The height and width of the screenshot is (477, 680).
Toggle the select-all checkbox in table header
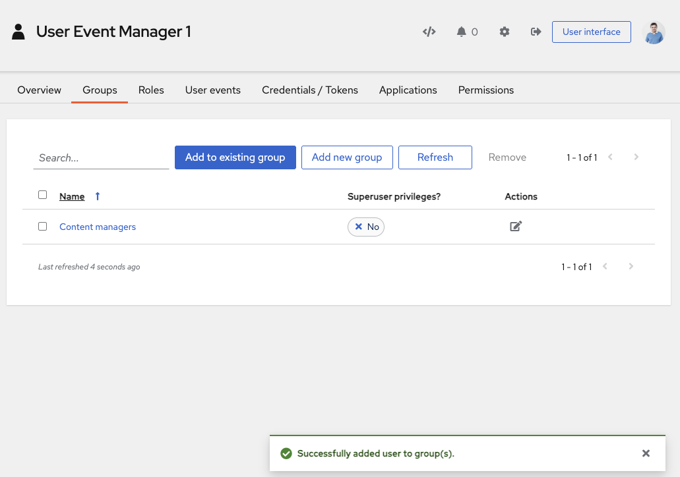pos(43,195)
